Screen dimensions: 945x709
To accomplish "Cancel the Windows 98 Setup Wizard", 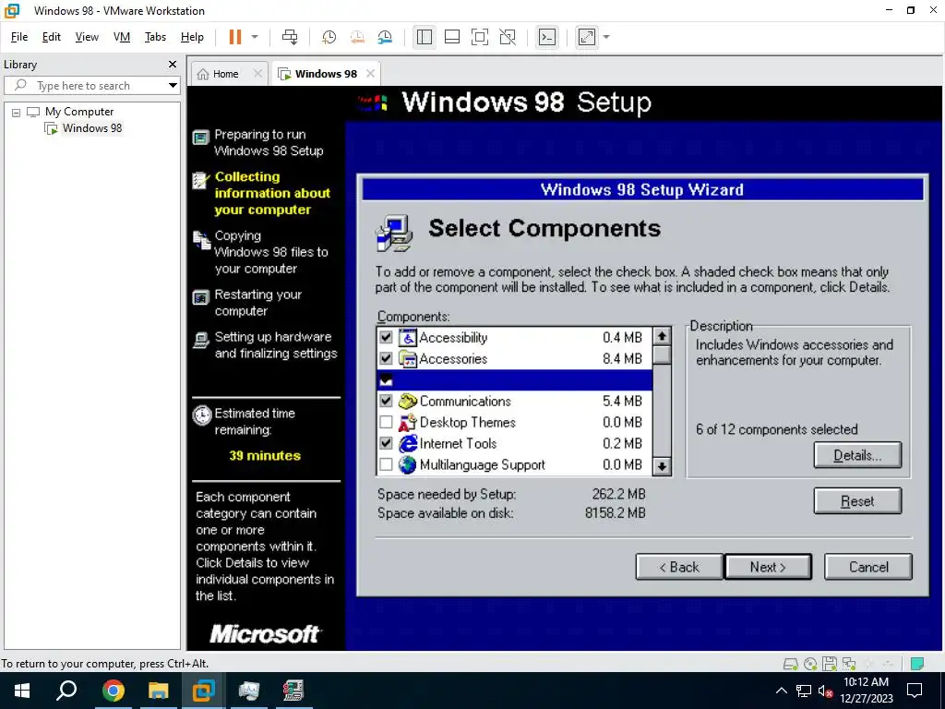I will click(x=867, y=567).
